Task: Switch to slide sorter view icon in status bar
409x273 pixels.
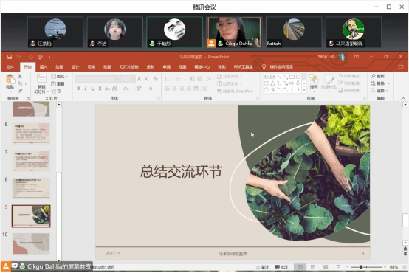Action: pyautogui.click(x=313, y=267)
